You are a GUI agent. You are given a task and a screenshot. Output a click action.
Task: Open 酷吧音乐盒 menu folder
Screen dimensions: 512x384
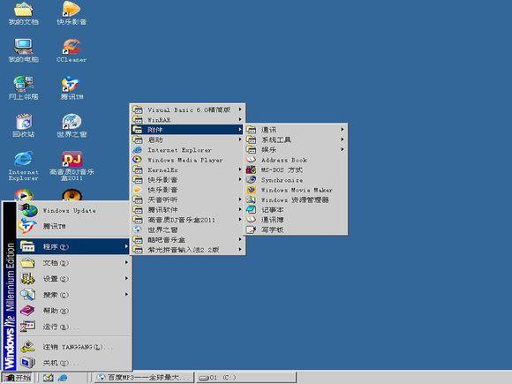coord(187,240)
